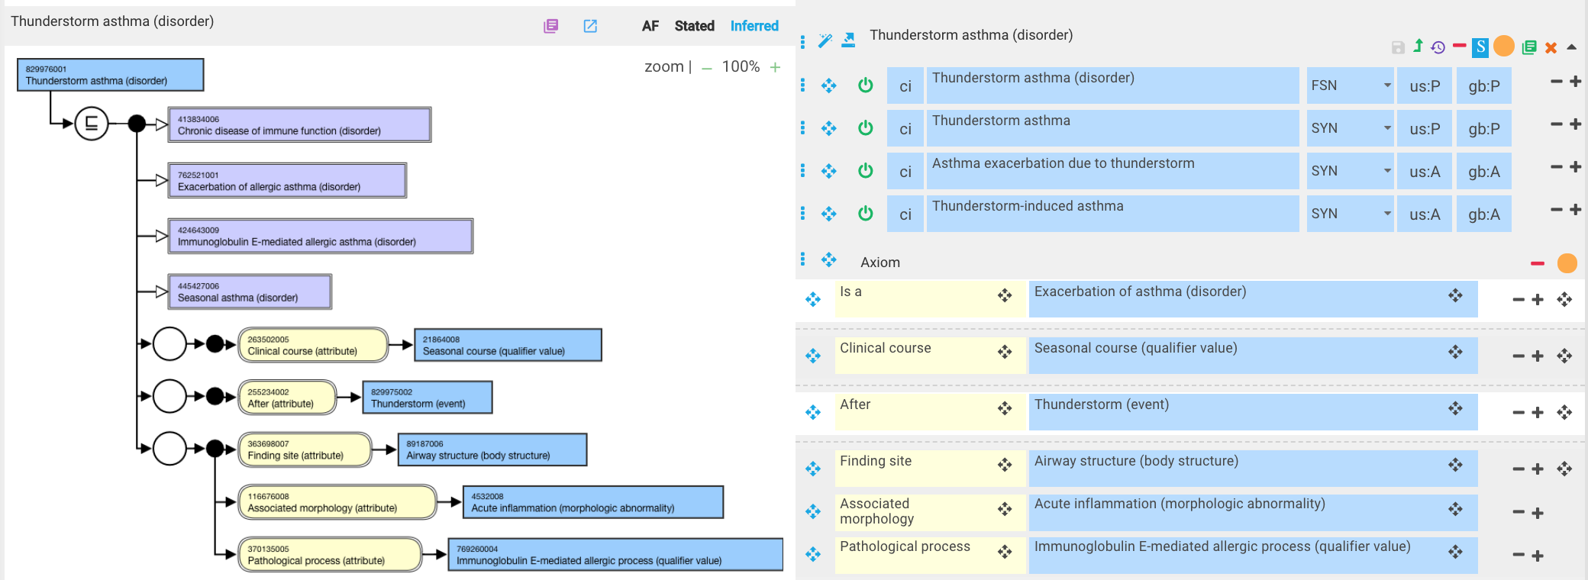Click the purple notes icon above diagram

coord(550,26)
